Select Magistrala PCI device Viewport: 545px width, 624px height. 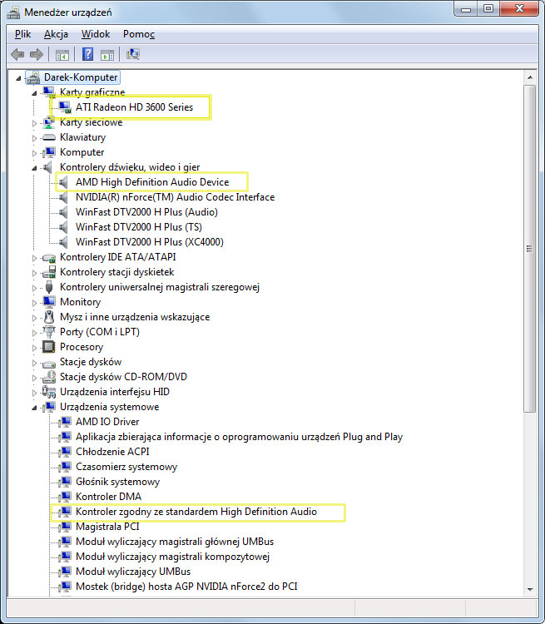pos(107,527)
